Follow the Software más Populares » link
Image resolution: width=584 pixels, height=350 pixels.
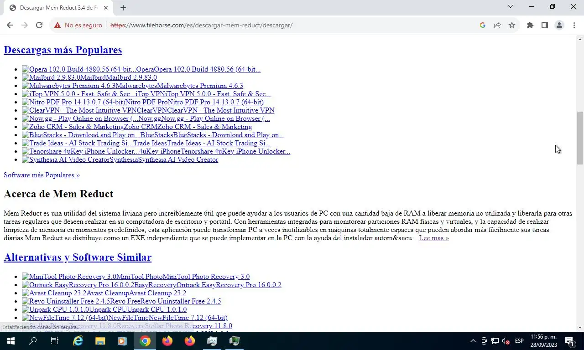42,175
